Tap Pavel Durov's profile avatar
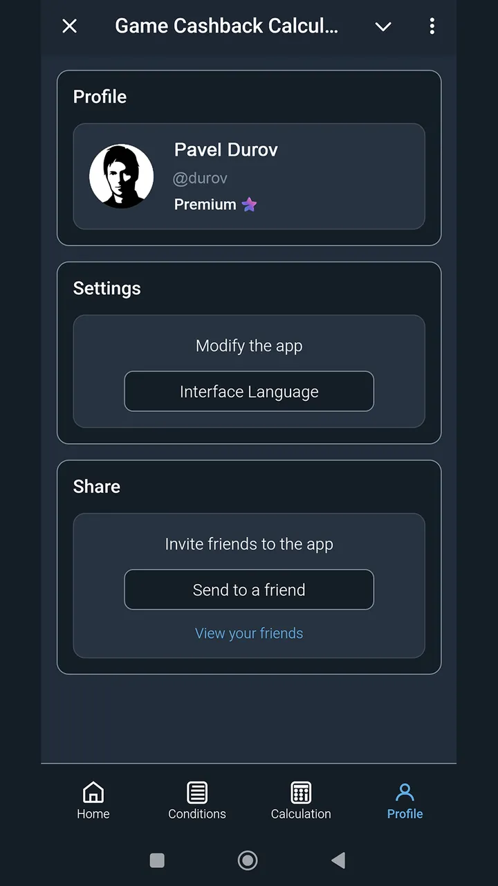Screen dimensions: 498x886 (x=122, y=176)
